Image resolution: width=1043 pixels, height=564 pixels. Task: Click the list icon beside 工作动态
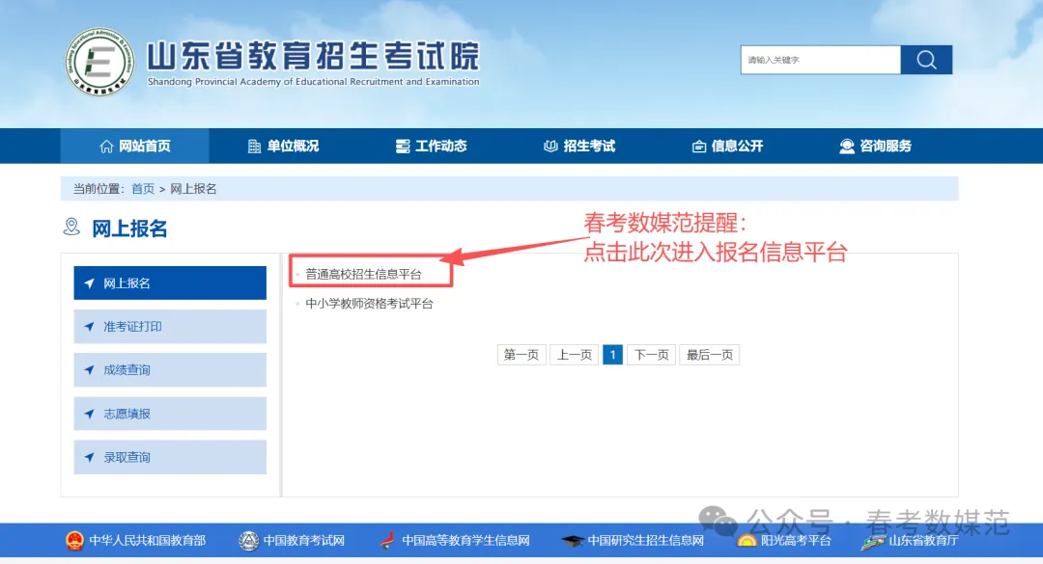point(403,147)
